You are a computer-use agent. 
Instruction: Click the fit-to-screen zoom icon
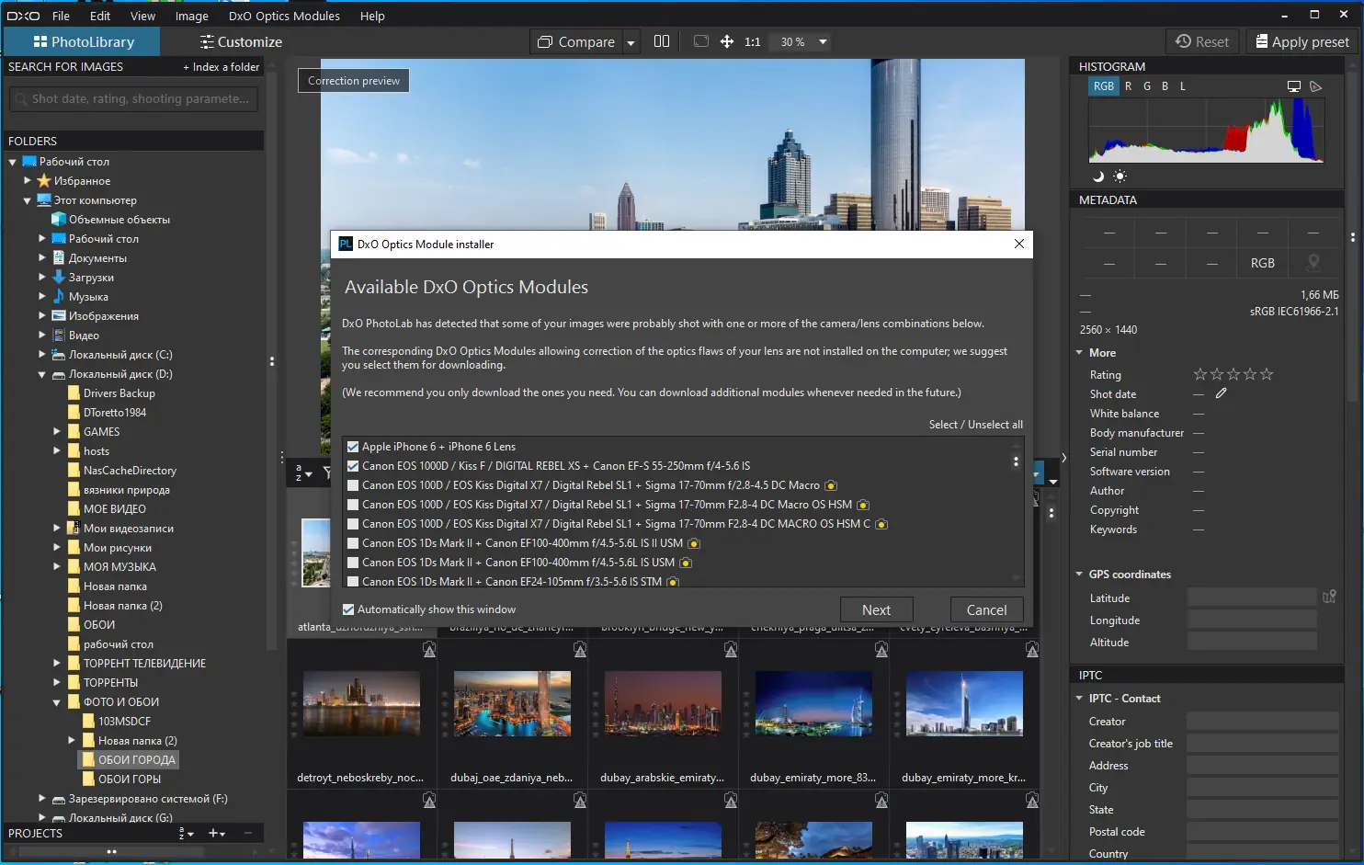pos(701,41)
